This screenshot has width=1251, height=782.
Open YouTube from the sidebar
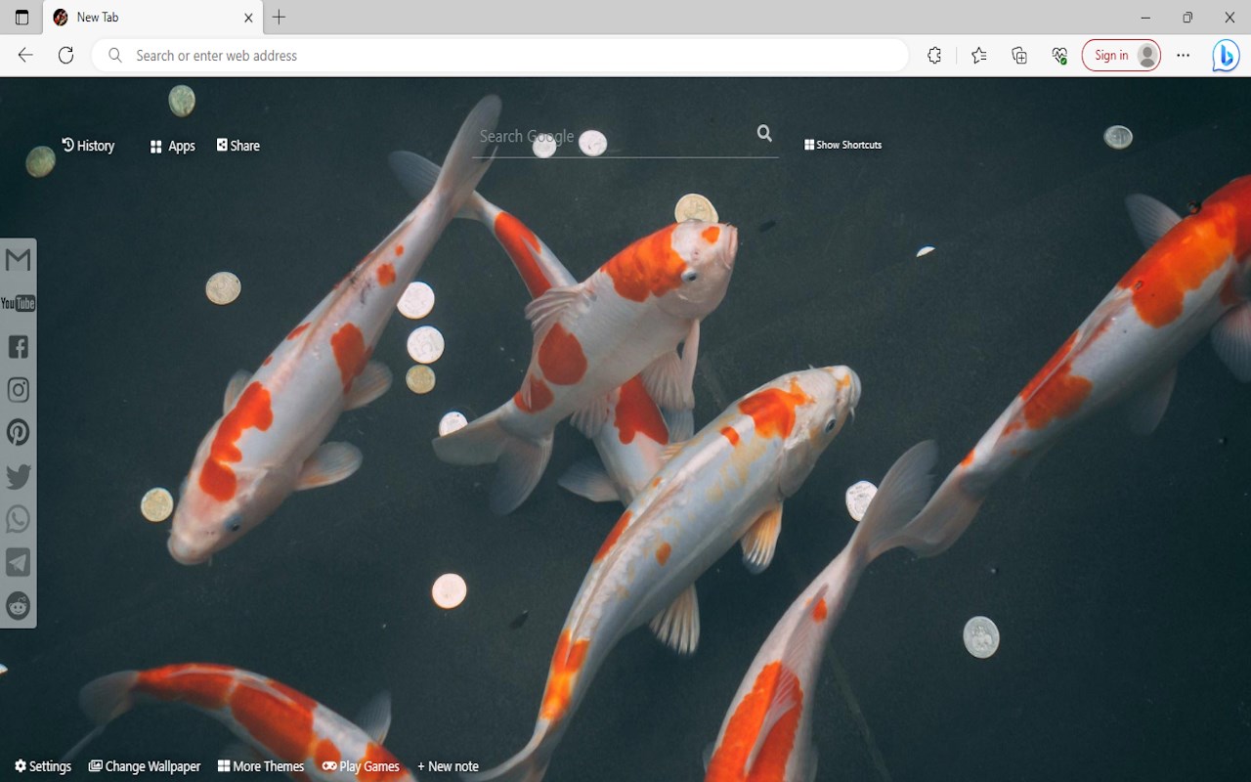pos(18,303)
